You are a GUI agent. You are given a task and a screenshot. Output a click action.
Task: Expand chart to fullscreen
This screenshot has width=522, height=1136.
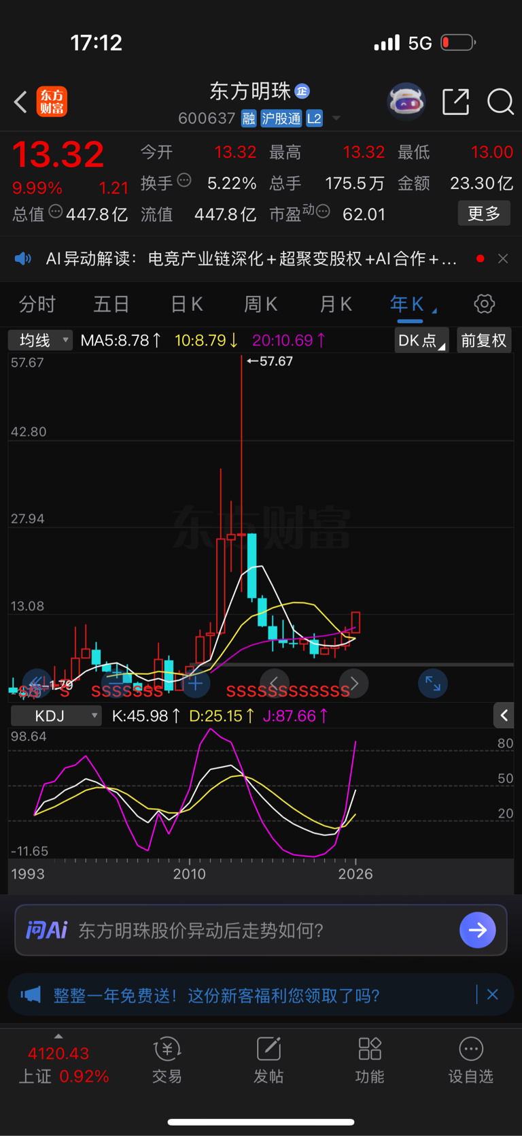point(433,683)
